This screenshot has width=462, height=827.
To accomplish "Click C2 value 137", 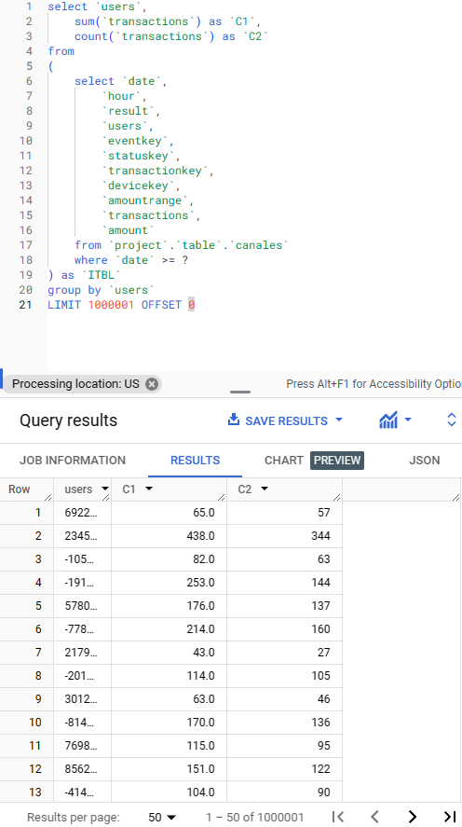I will [320, 605].
